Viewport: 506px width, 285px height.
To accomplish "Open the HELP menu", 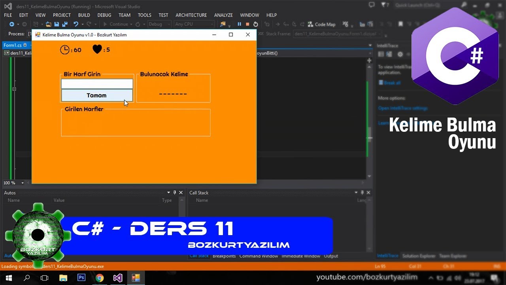I will (x=272, y=15).
